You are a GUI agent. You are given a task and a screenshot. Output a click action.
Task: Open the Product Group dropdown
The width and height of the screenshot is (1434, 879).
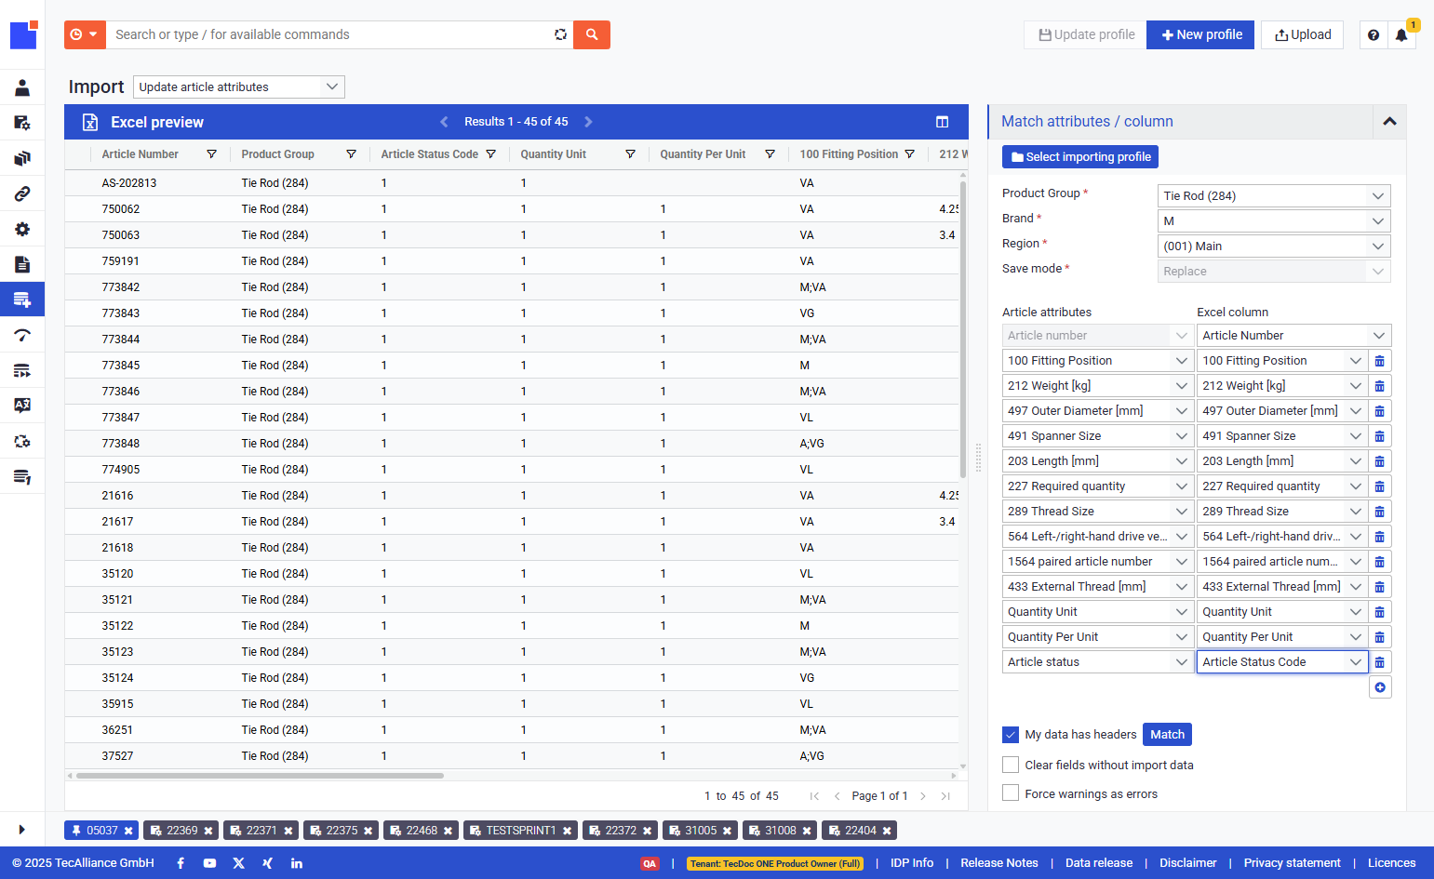[x=1274, y=196]
